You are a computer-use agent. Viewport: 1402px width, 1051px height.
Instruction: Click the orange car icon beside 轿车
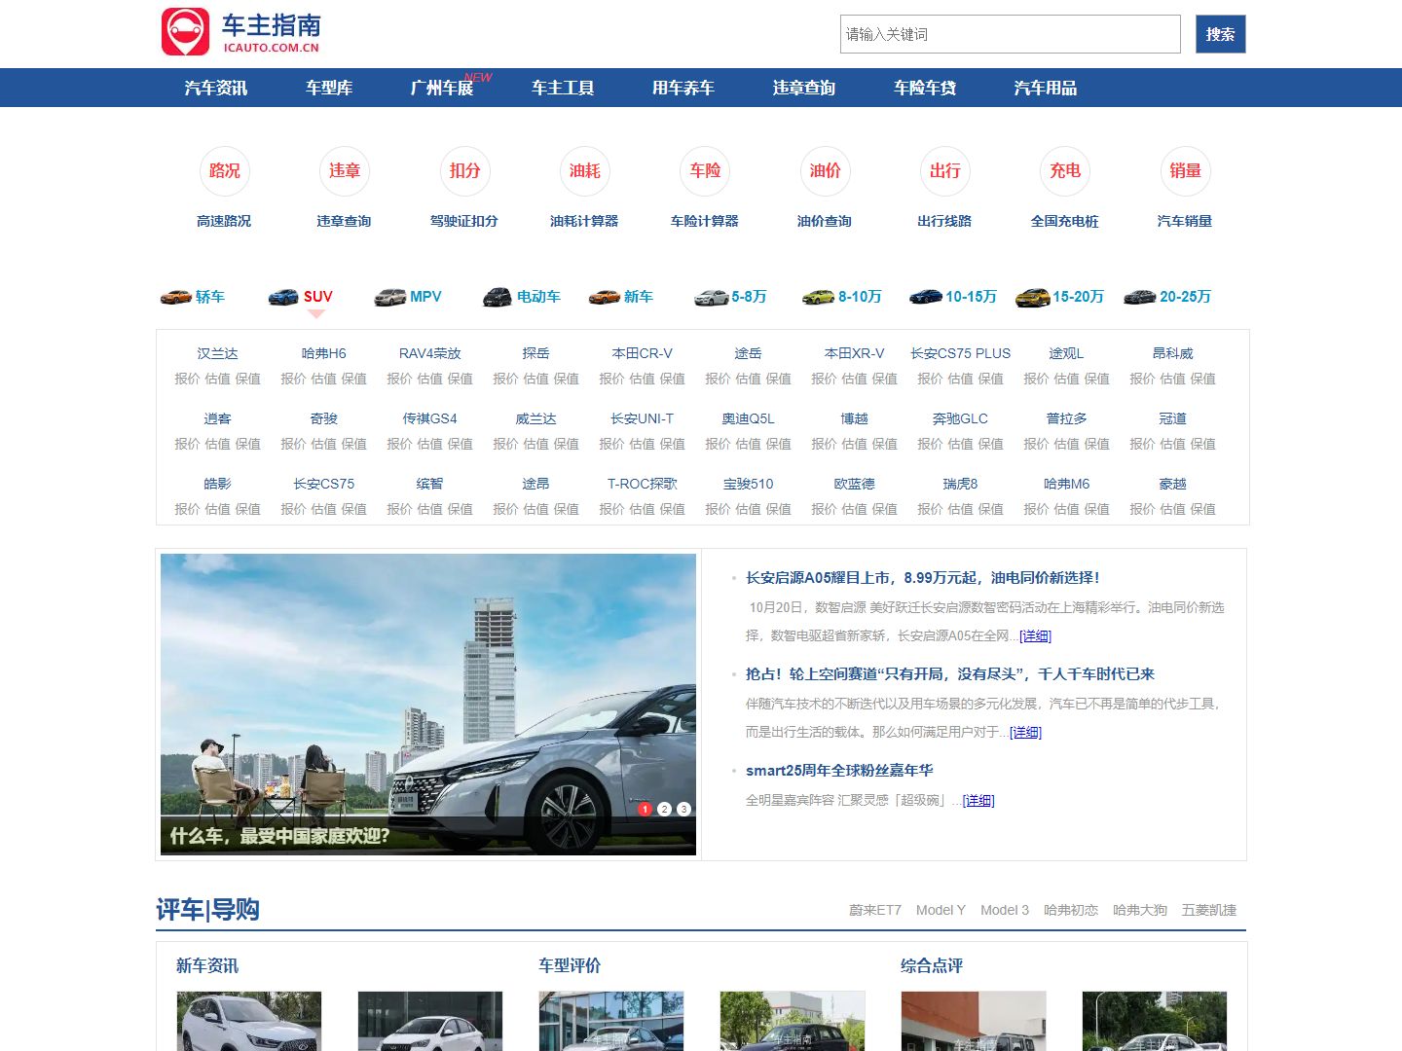pos(176,297)
